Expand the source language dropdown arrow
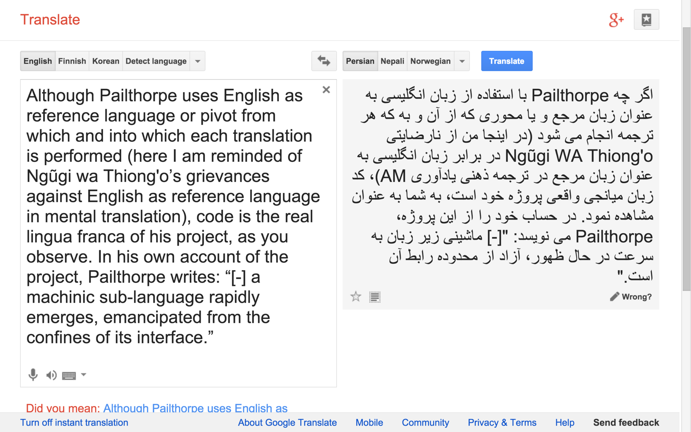The image size is (691, 432). pyautogui.click(x=198, y=61)
